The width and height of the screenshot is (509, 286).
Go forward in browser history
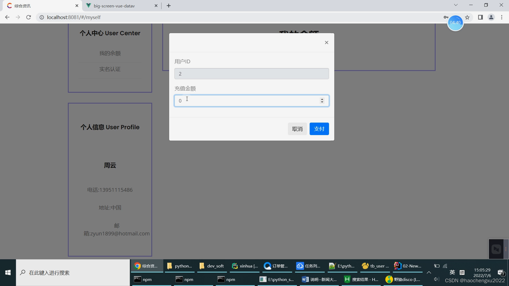18,17
